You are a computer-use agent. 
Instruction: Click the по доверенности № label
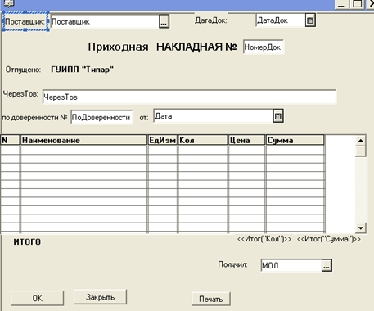pyautogui.click(x=34, y=118)
